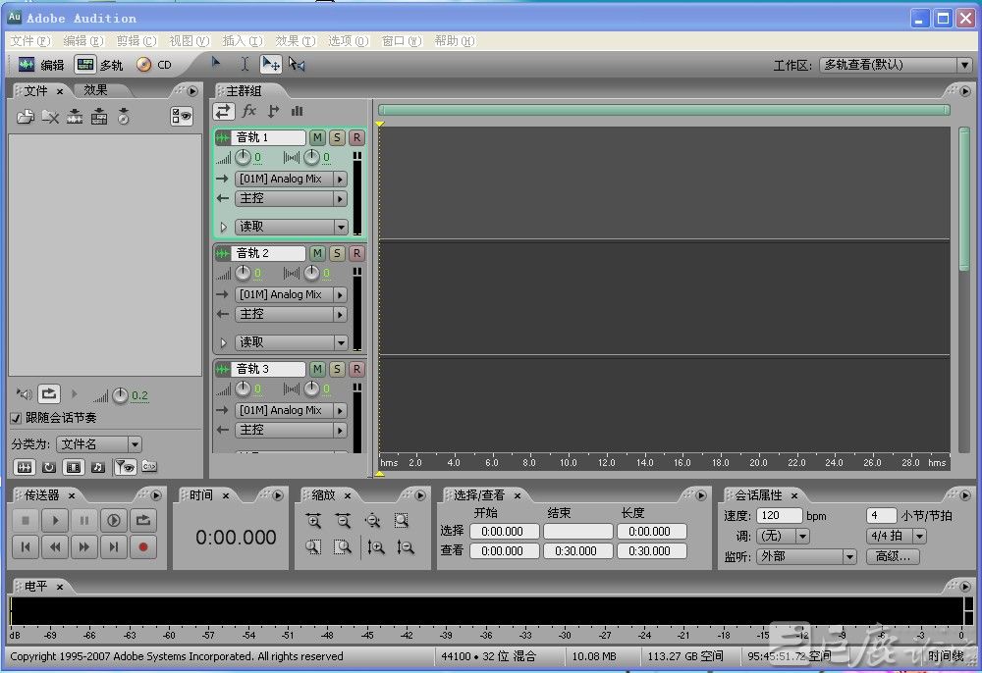
Task: Open 音轨 2 automation 读取 dropdown
Action: [292, 342]
